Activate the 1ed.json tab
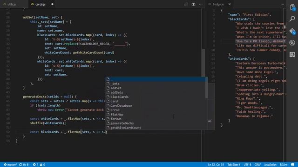Viewport: 298px width, 167px height. click(218, 4)
